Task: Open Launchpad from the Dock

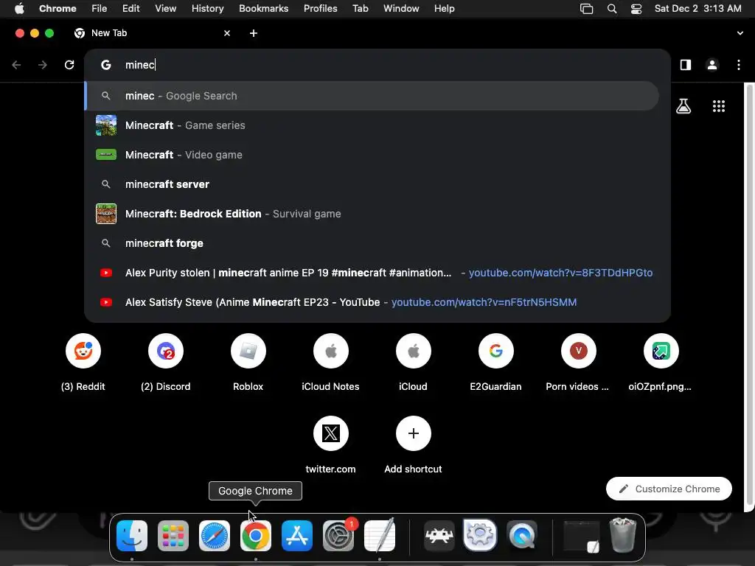Action: [x=173, y=535]
